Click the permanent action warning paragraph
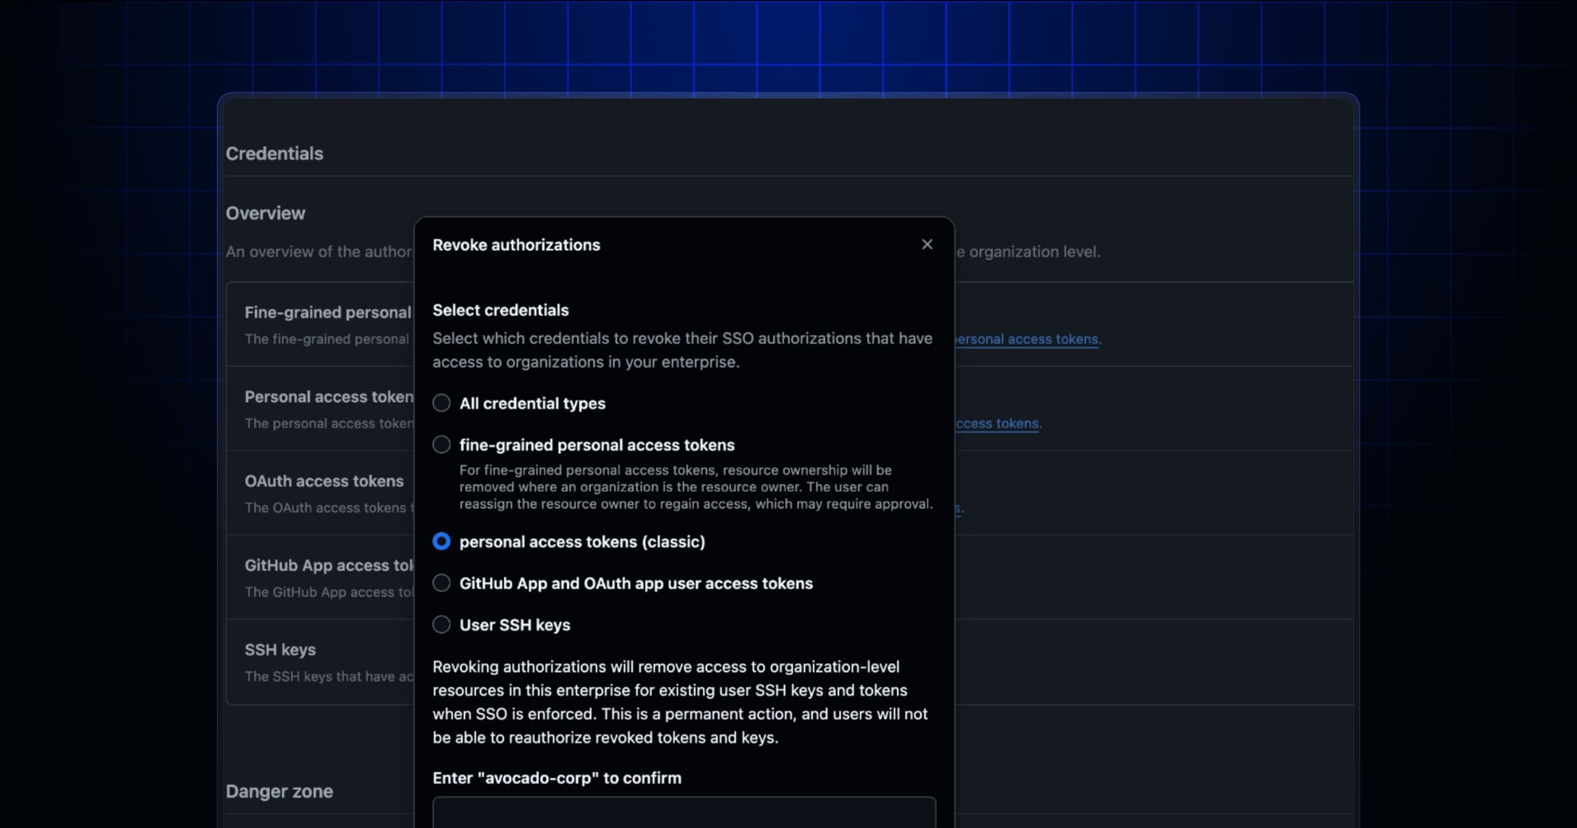The image size is (1577, 828). 680,702
